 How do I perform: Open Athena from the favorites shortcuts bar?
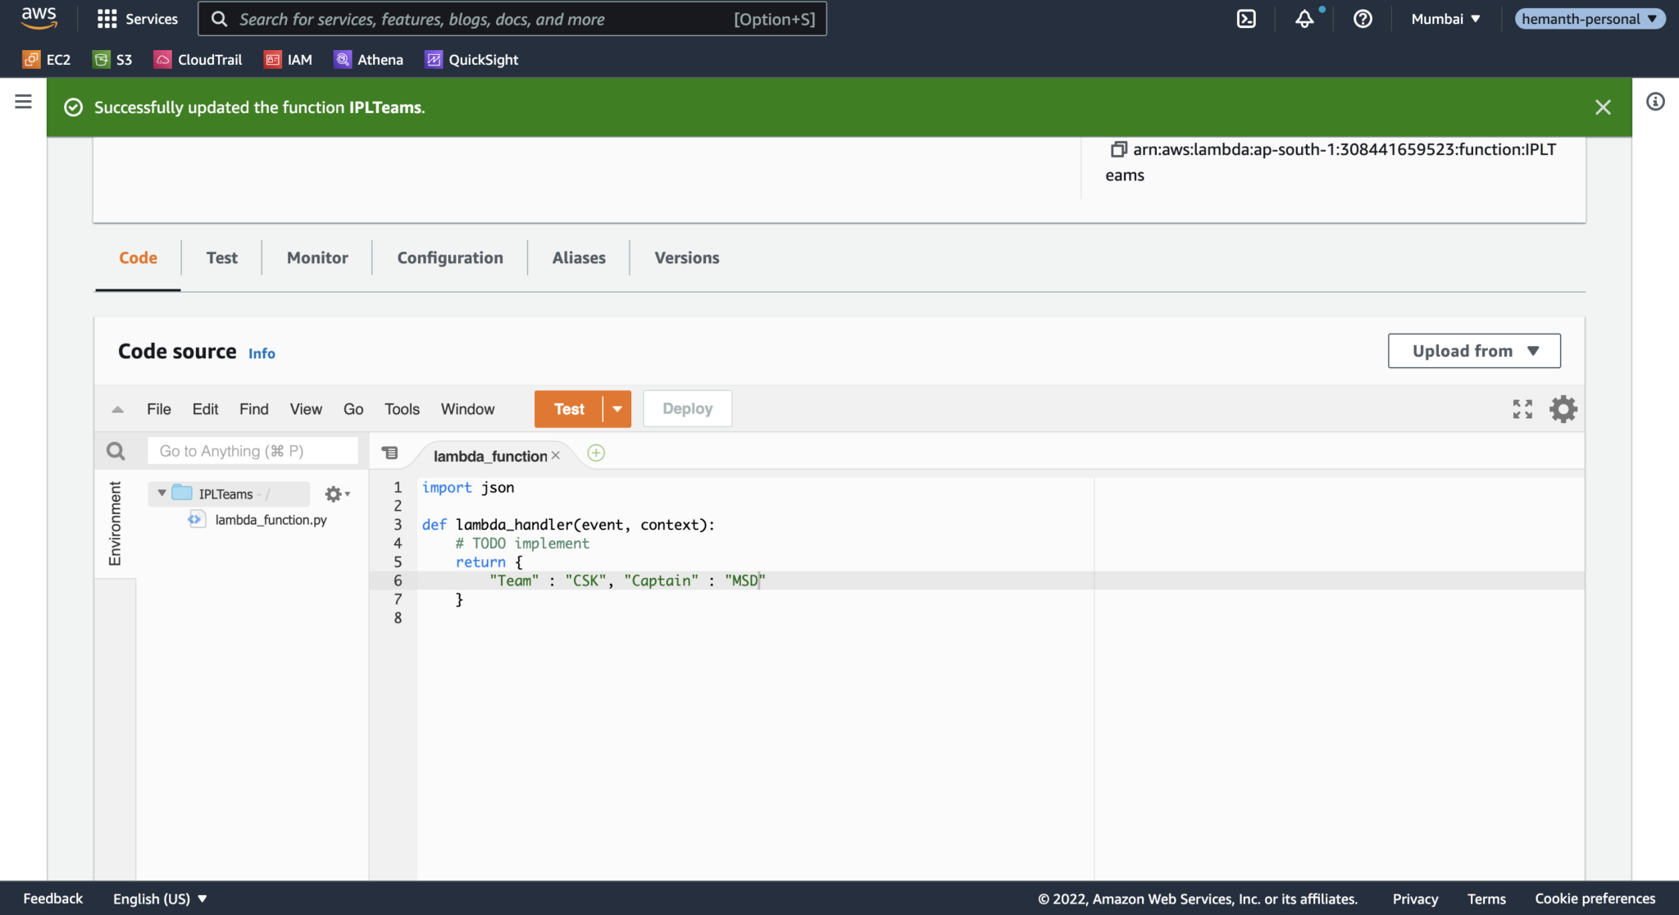coord(368,59)
